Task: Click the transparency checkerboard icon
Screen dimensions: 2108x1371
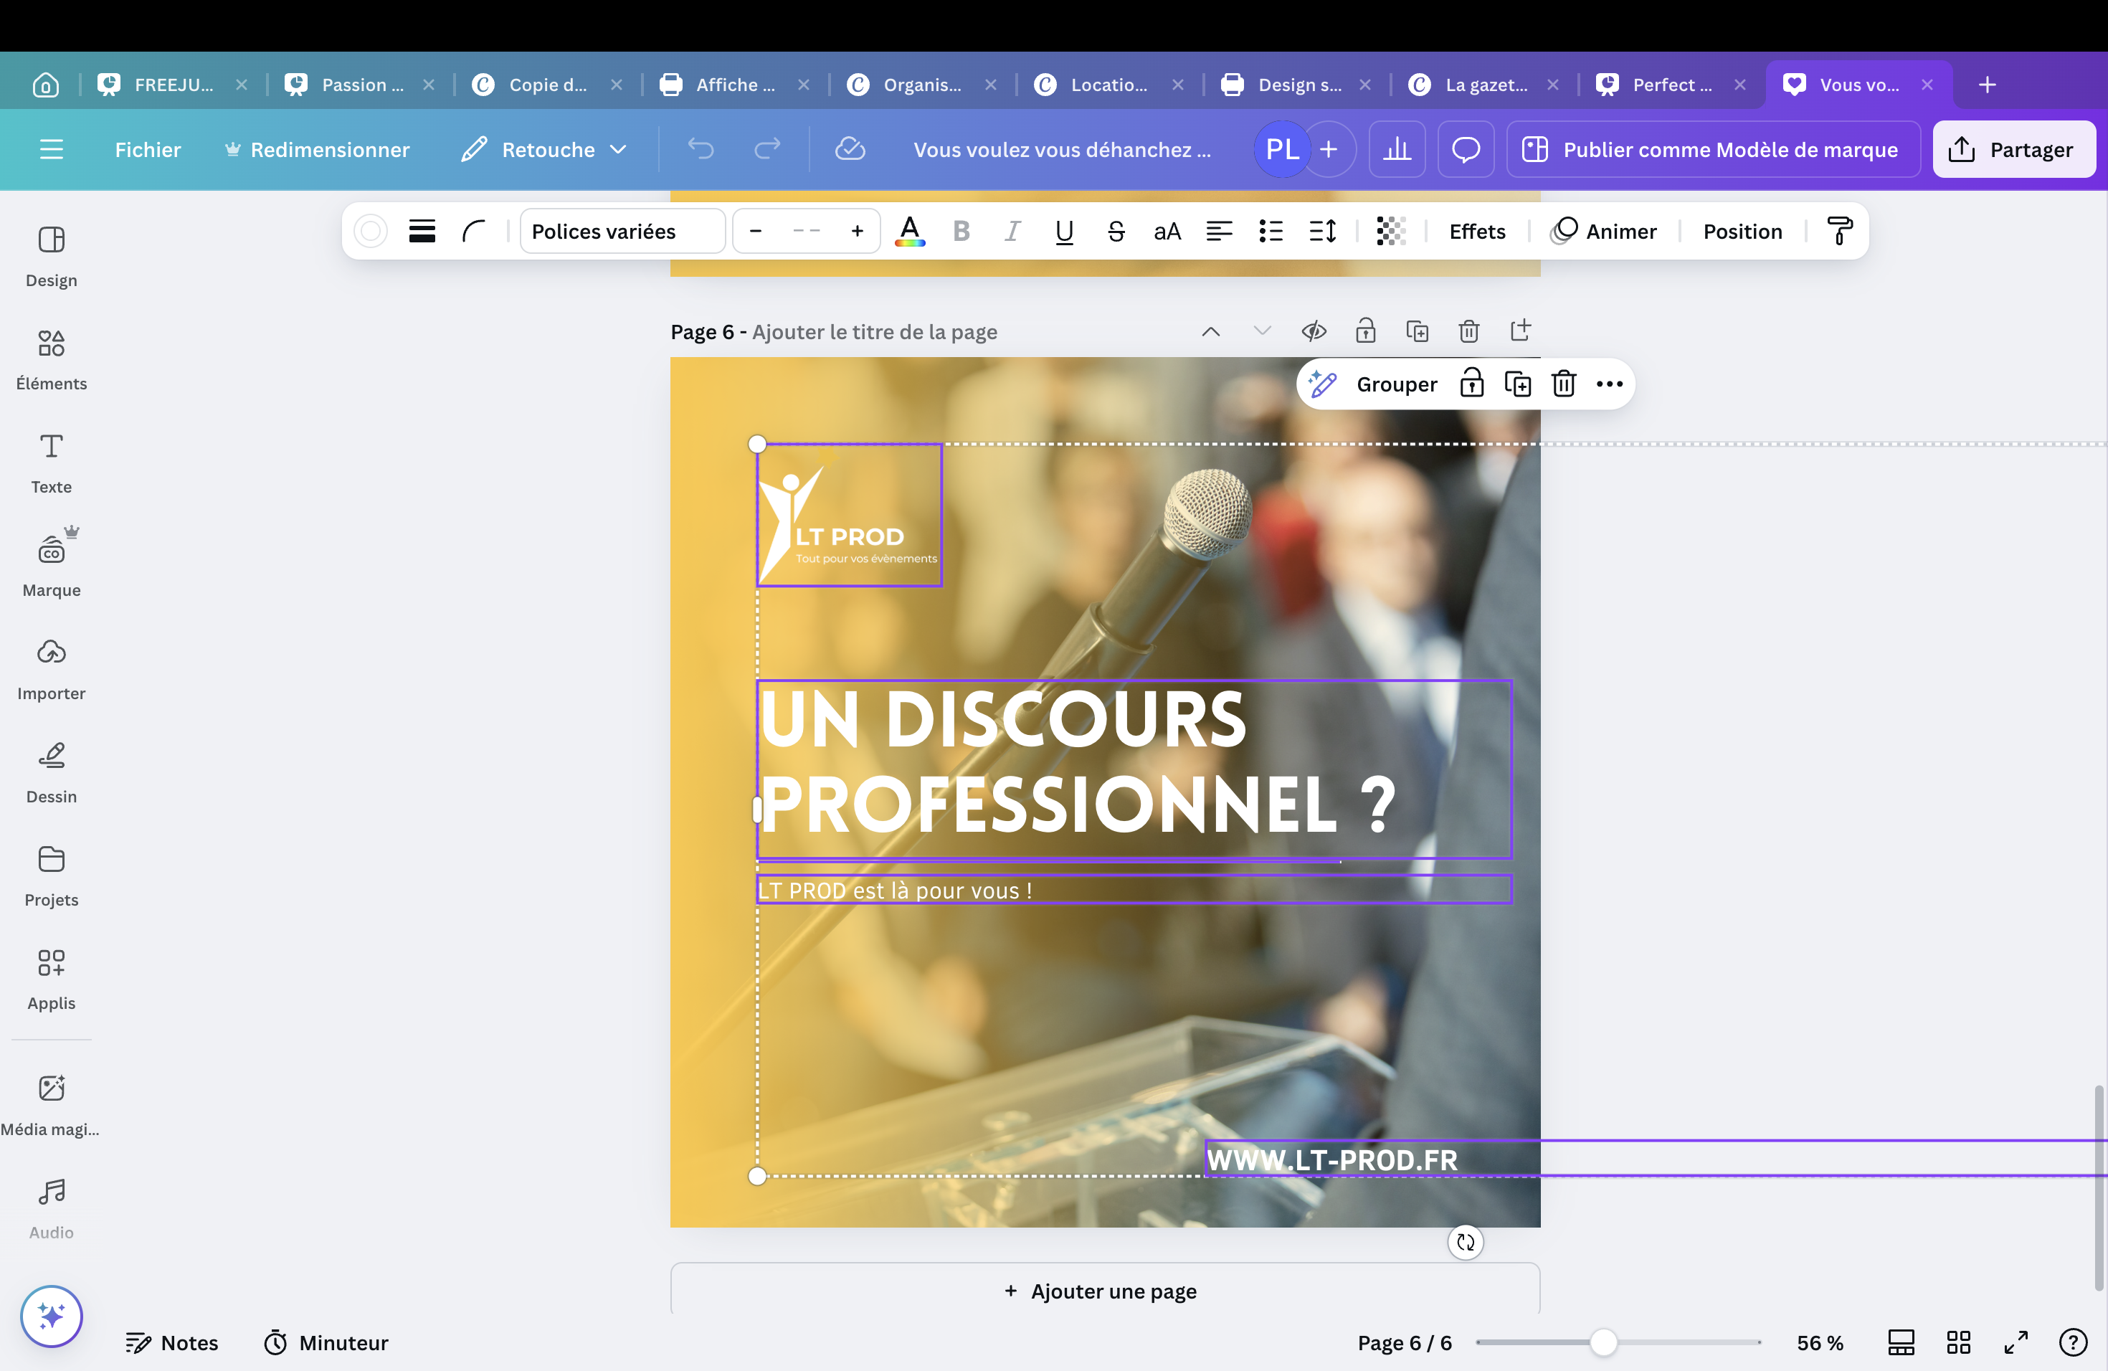Action: (x=1390, y=231)
